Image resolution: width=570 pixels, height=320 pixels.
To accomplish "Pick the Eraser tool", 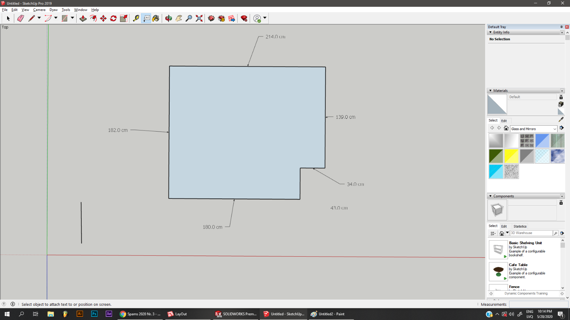I will click(x=21, y=18).
